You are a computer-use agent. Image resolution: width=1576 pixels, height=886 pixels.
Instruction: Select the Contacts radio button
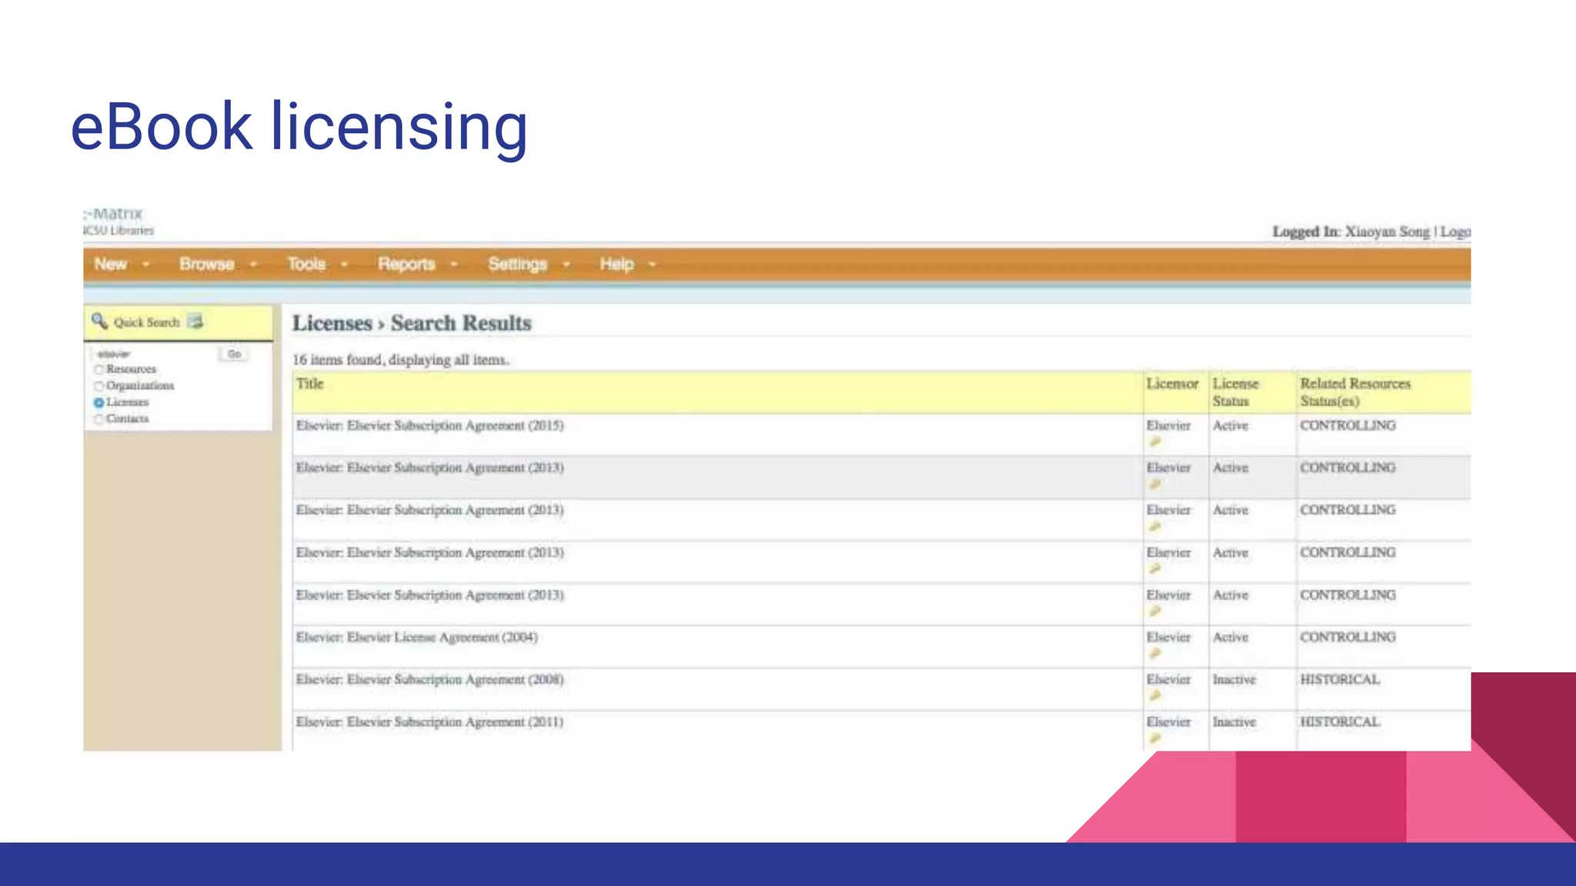[98, 419]
